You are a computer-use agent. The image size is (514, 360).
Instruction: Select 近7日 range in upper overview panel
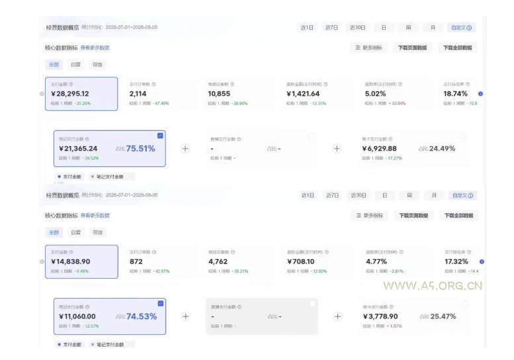click(x=331, y=28)
